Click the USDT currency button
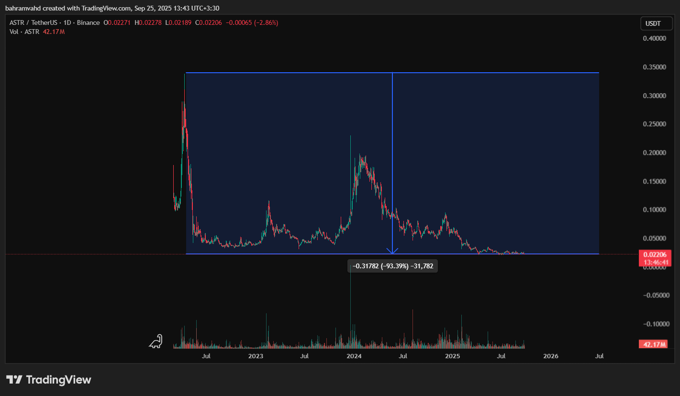Screen dimensions: 680x396 click(x=652, y=23)
